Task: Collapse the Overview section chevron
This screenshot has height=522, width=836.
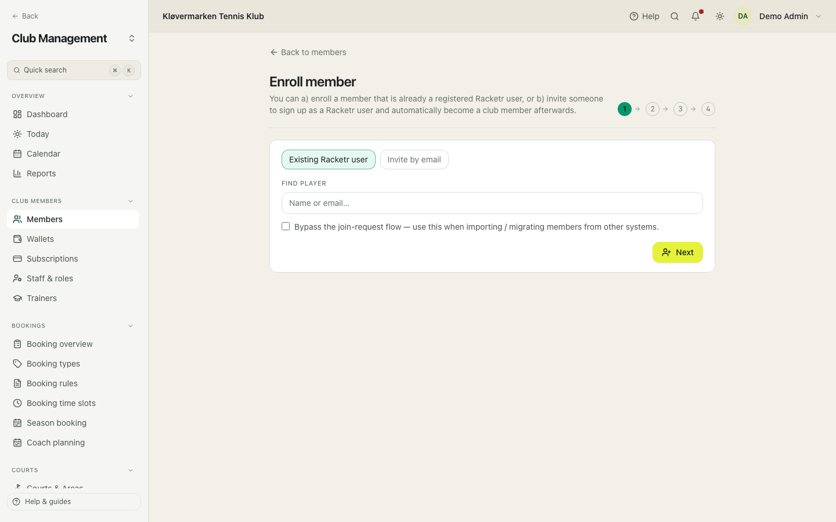Action: click(x=131, y=96)
